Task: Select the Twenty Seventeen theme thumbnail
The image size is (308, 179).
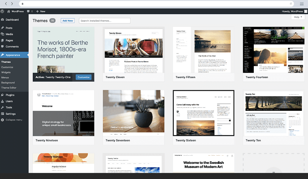Action: [134, 113]
